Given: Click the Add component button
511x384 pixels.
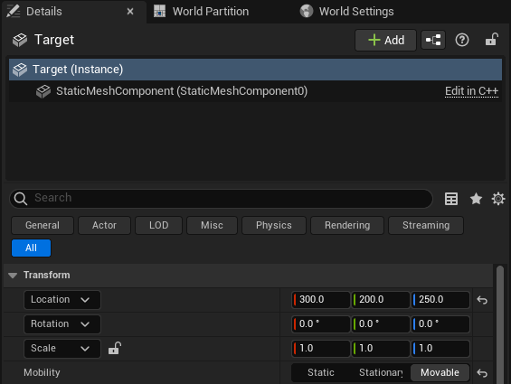Looking at the screenshot, I should [x=385, y=40].
